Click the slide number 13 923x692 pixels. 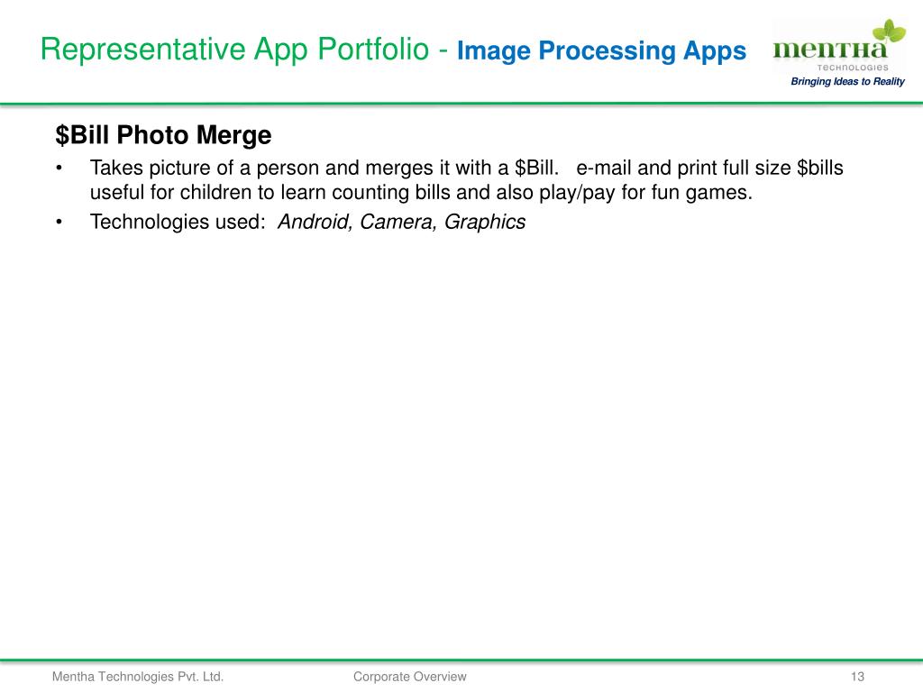pyautogui.click(x=856, y=677)
